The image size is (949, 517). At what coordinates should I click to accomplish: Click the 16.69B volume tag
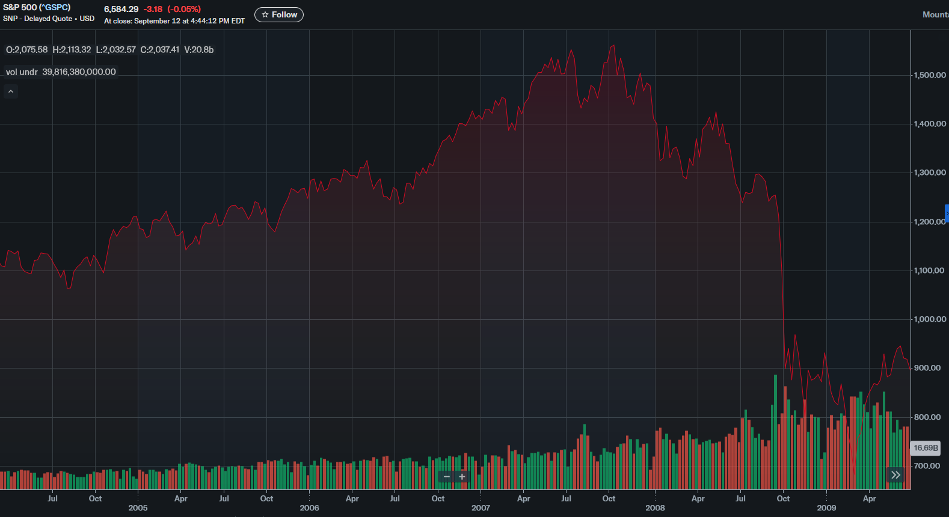click(x=926, y=448)
